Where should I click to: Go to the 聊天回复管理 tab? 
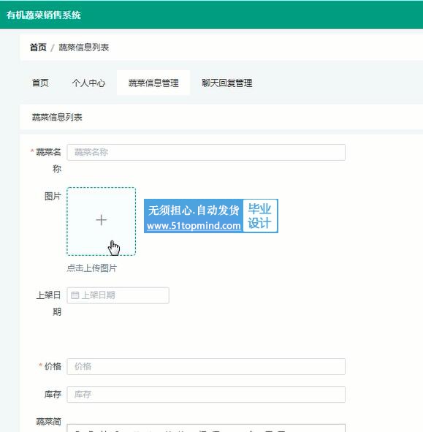[x=227, y=83]
